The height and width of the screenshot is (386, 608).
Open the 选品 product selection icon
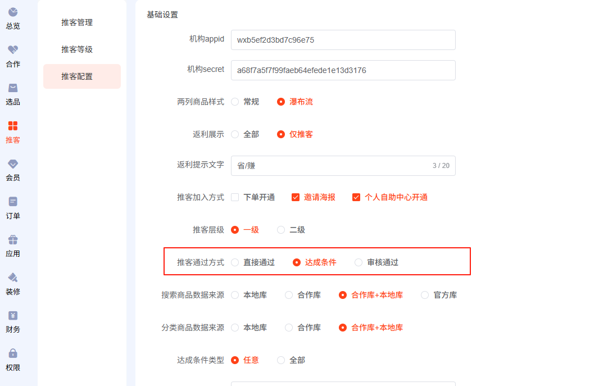point(13,88)
